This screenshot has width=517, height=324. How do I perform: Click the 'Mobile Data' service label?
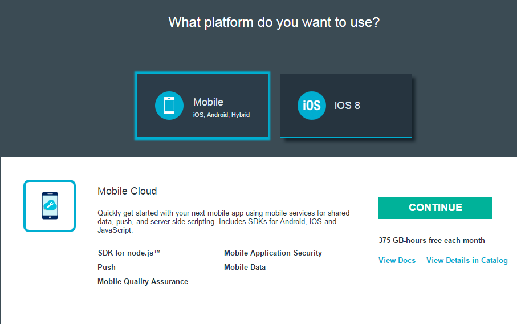[245, 268]
